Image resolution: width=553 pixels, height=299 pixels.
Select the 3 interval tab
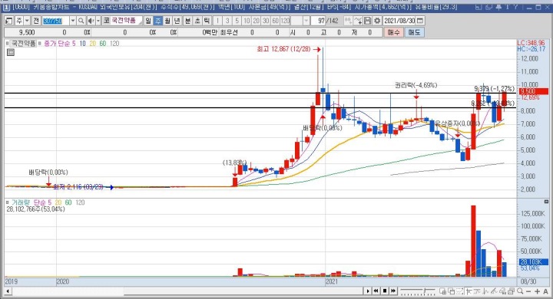click(227, 21)
